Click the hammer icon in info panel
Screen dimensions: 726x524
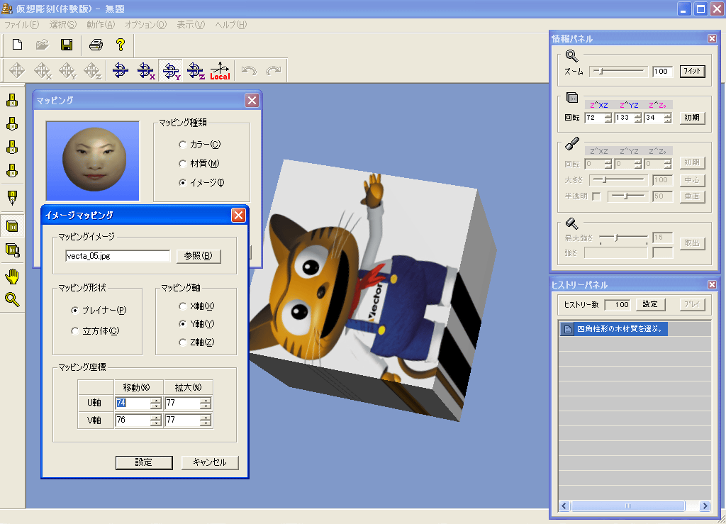572,223
